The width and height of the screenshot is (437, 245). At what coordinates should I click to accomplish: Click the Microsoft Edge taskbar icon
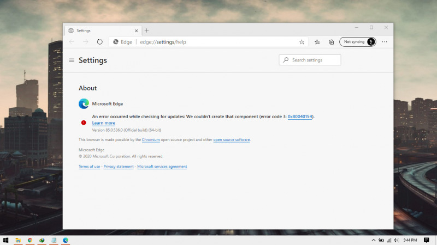point(66,240)
